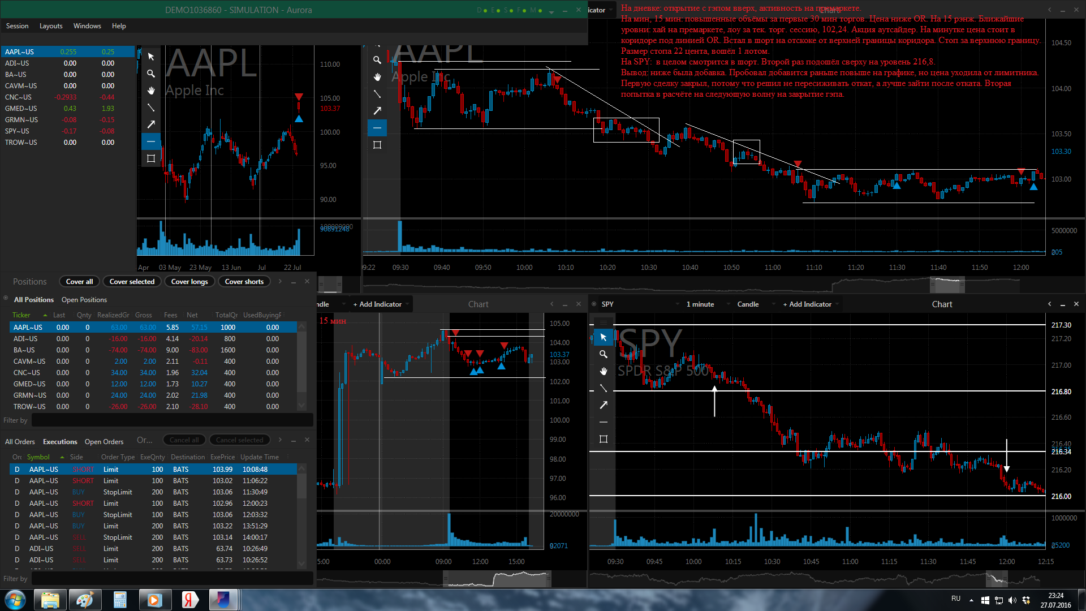This screenshot has height=611, width=1086.
Task: Select the pan hand tool in the daily AAPL chart
Action: [x=151, y=91]
